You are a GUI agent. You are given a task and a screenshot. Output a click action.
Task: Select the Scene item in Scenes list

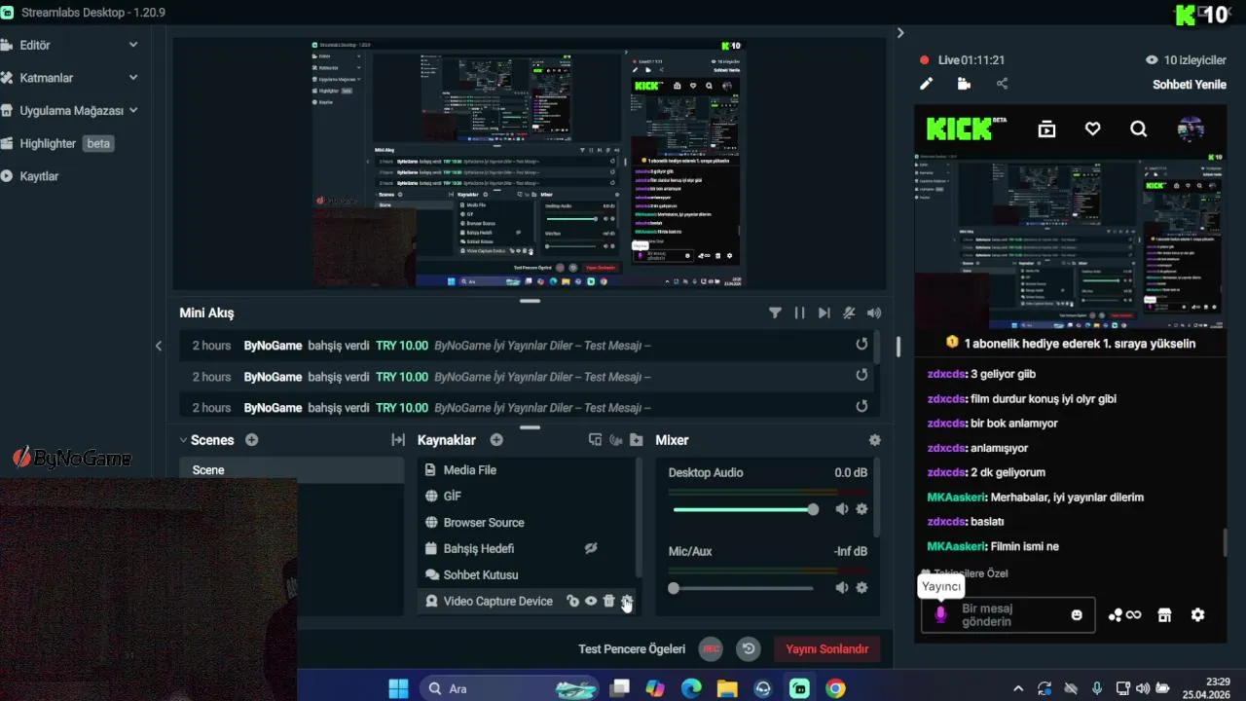click(292, 470)
